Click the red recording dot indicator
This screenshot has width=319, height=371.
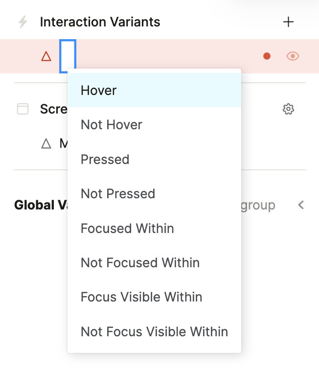pos(267,56)
